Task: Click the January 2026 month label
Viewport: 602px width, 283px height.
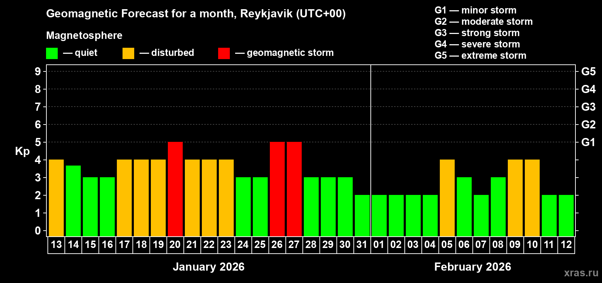Action: coord(209,267)
